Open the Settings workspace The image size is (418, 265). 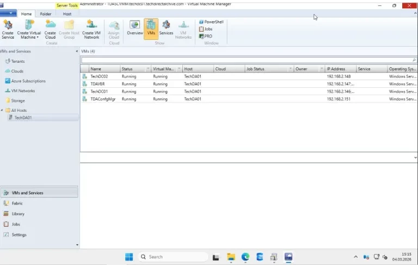coord(39,234)
